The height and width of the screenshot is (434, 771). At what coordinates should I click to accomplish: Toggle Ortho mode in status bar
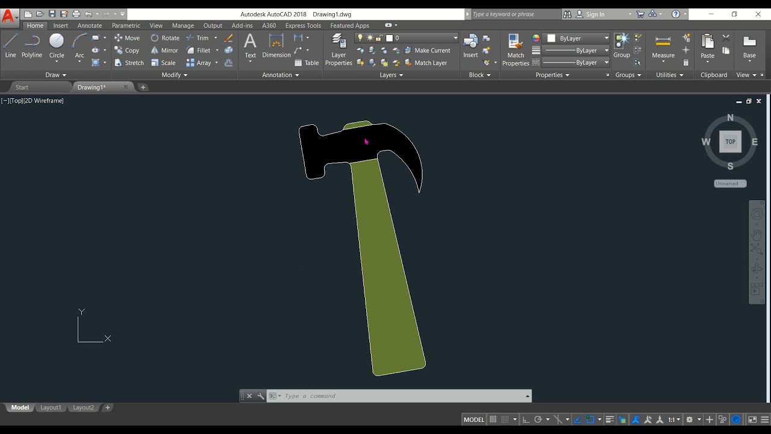coord(525,420)
